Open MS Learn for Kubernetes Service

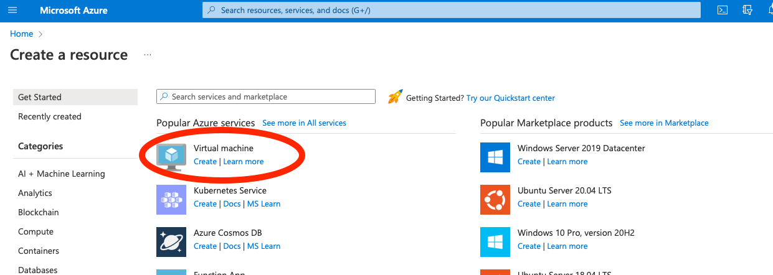point(264,203)
